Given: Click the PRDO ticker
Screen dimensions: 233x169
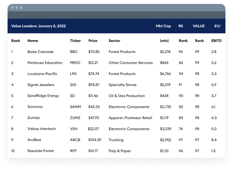Looking at the screenshot, I should pyautogui.click(x=75, y=63).
